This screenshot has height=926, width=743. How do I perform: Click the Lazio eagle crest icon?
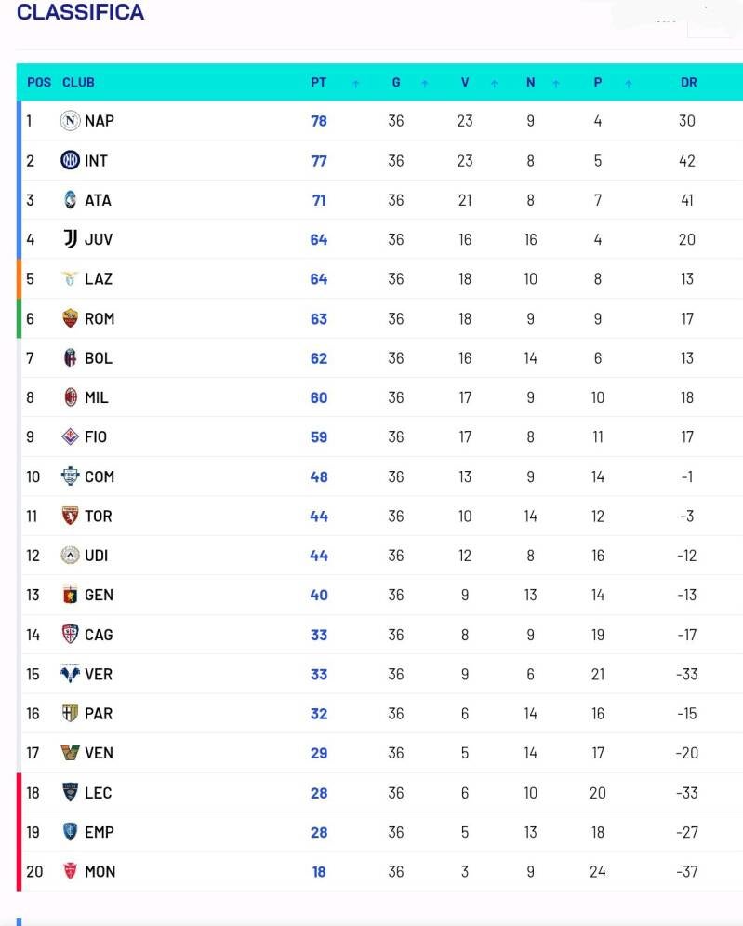(71, 279)
